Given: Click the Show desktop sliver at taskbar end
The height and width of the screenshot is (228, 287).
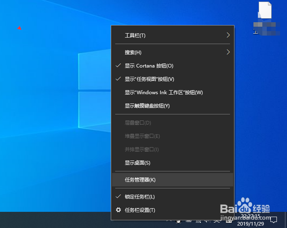Looking at the screenshot, I should point(286,220).
